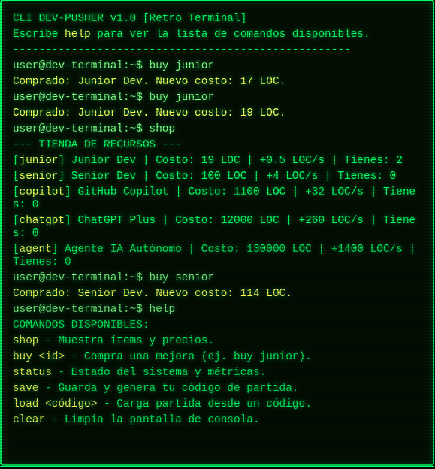Click the 'COMANDOS DISPONIBLES:' heading
The width and height of the screenshot is (435, 469).
point(80,324)
